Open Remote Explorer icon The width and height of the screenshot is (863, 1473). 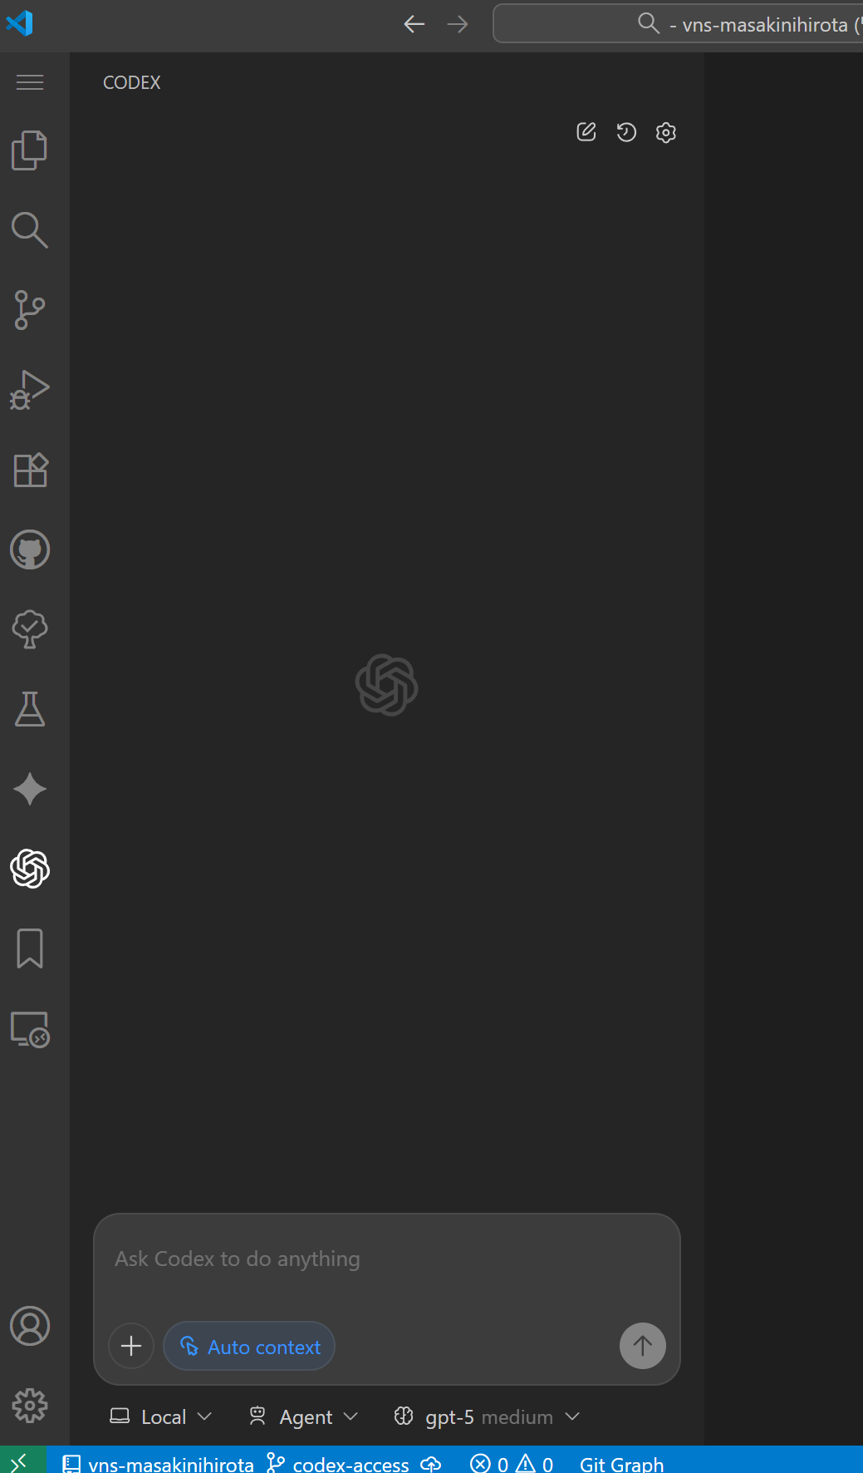click(30, 1029)
